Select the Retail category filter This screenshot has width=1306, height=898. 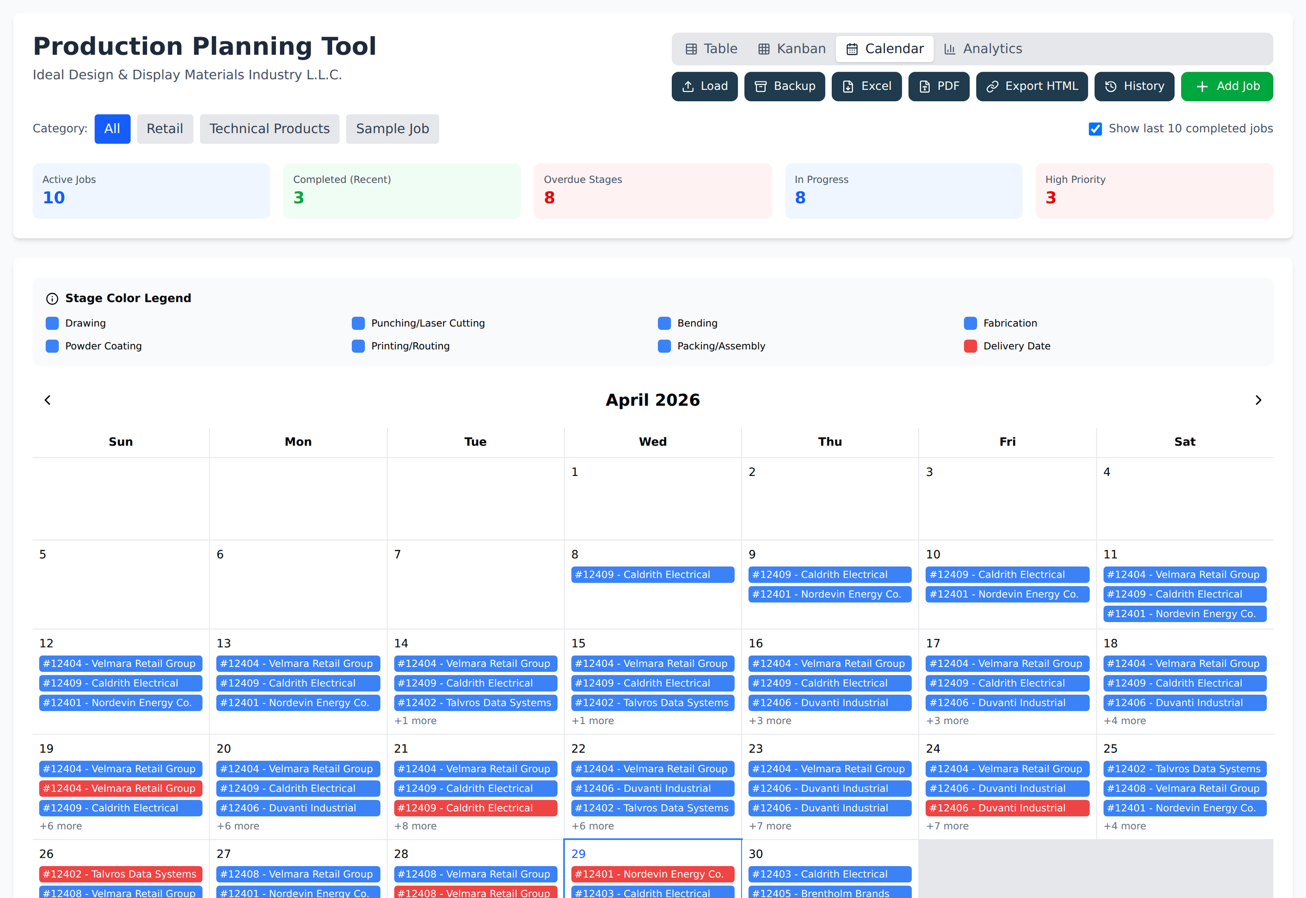(165, 129)
